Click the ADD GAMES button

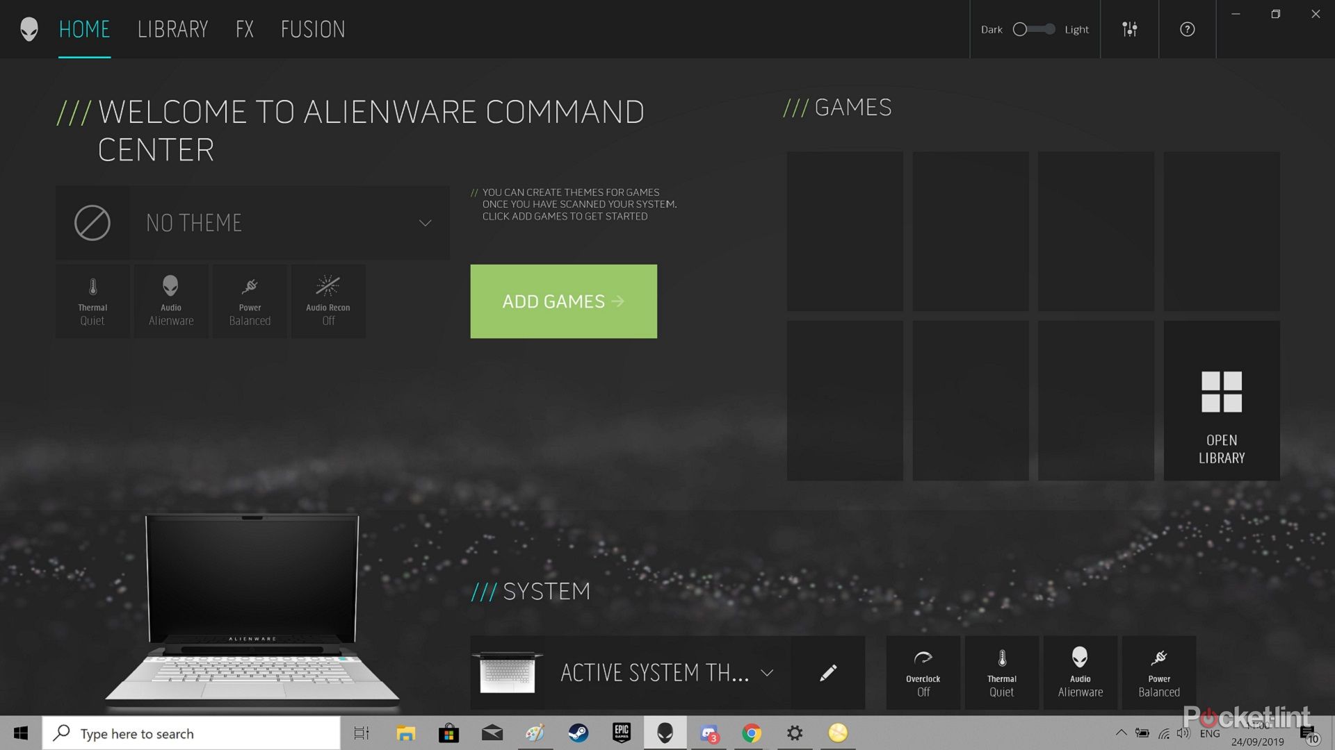click(x=563, y=301)
